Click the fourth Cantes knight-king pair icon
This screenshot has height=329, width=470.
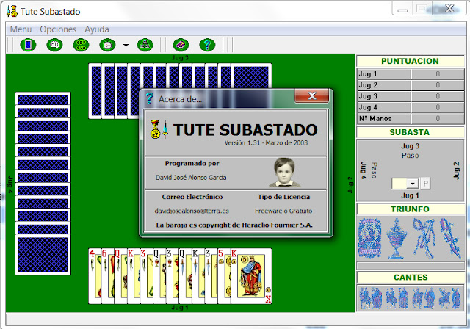tap(449, 298)
